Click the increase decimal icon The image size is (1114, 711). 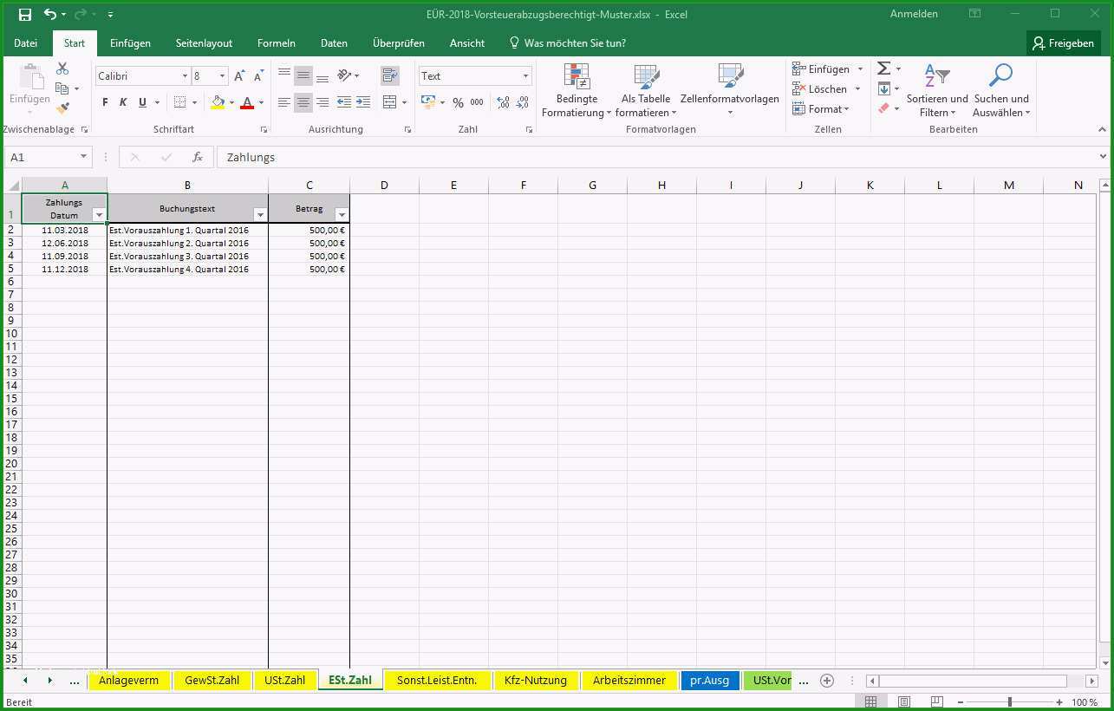point(503,102)
